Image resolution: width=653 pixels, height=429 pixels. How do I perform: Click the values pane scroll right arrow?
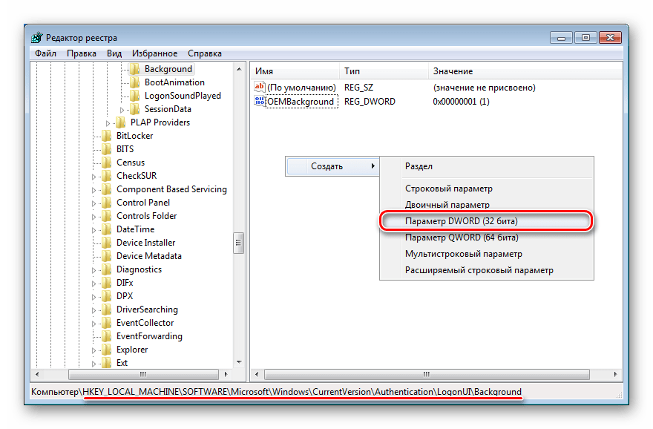615,374
